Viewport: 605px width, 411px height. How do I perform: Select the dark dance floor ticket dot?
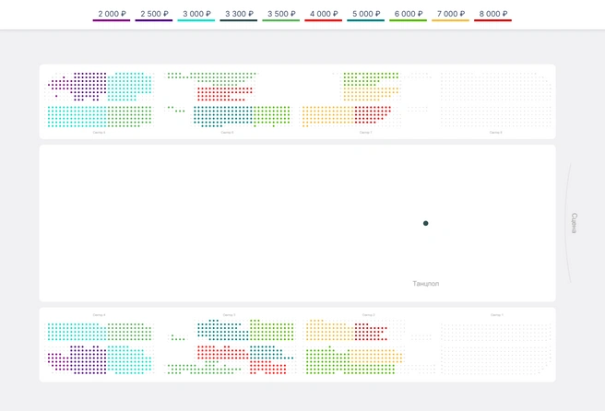pyautogui.click(x=425, y=223)
